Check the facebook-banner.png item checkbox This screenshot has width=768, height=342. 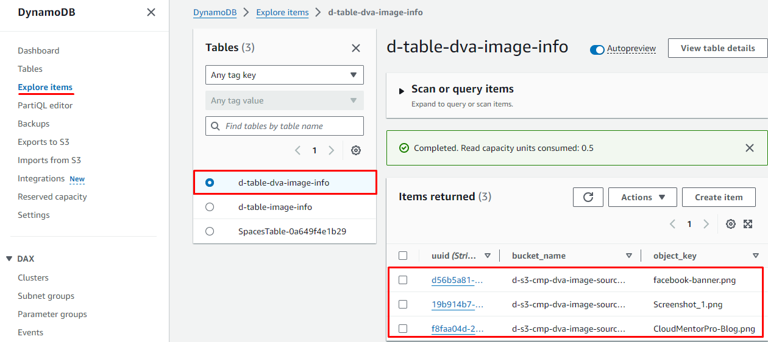coord(403,280)
